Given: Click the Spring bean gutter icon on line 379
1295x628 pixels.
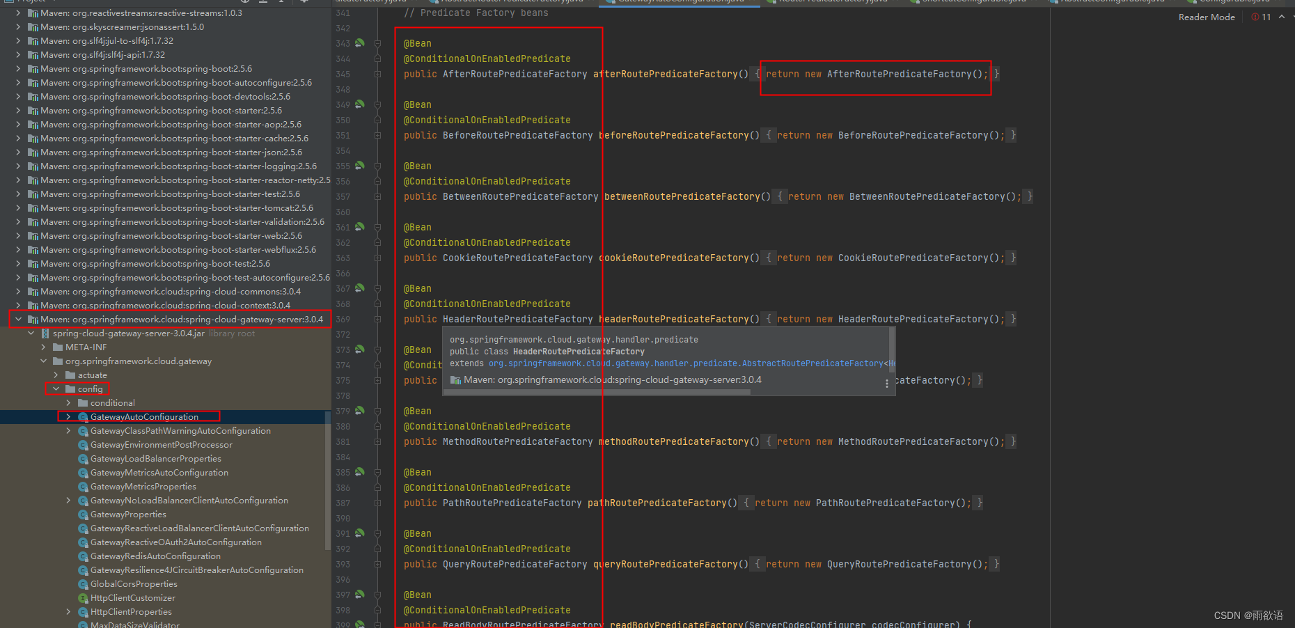Looking at the screenshot, I should (360, 411).
